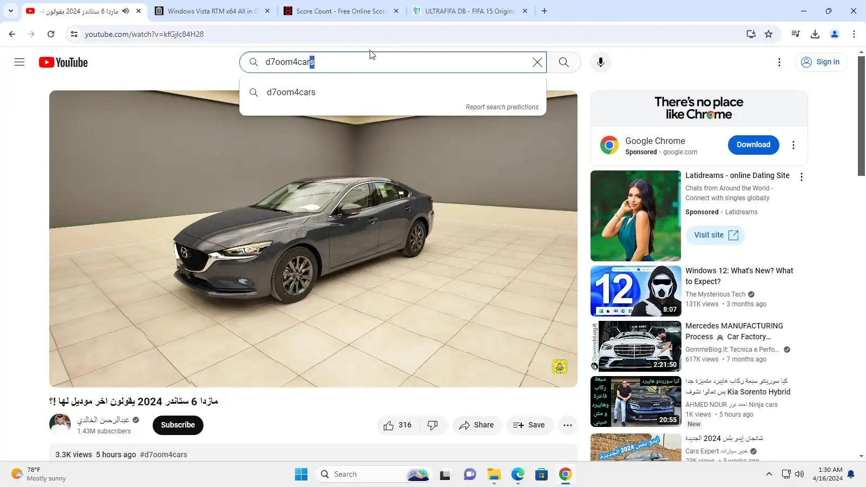Click the browser forward arrow
This screenshot has height=487, width=866.
point(31,34)
